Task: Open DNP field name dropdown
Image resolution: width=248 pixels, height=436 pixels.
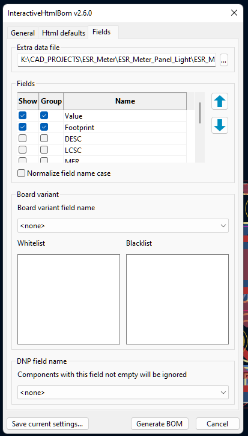Action: coord(123,393)
